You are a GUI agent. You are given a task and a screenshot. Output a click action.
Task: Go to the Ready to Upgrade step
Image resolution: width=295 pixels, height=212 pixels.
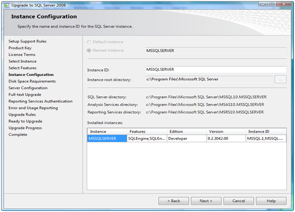coord(25,121)
